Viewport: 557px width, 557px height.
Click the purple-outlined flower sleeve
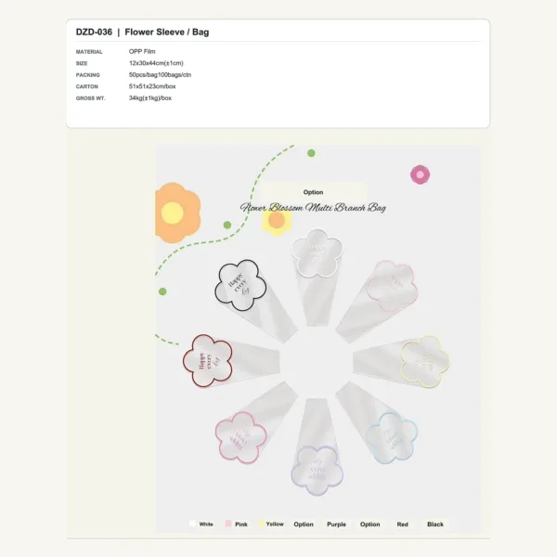coord(317,449)
